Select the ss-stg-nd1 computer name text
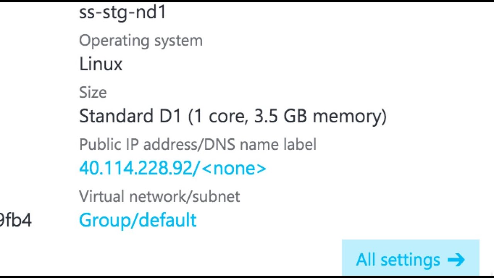 [122, 12]
